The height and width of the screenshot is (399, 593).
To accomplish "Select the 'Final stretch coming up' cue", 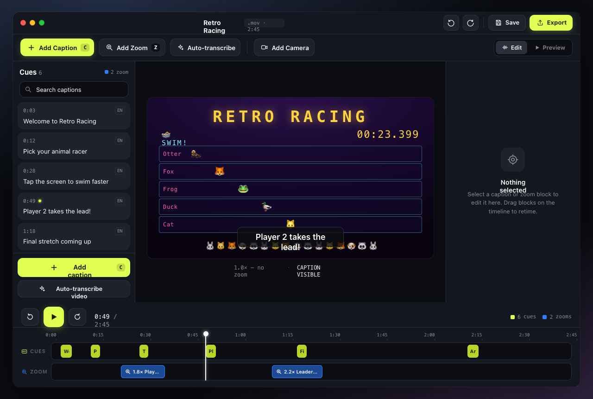I will click(x=74, y=237).
